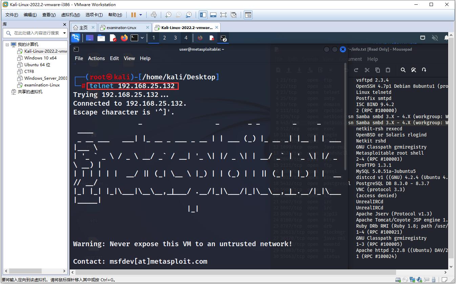Open the 选项卡(T) menu

point(94,15)
